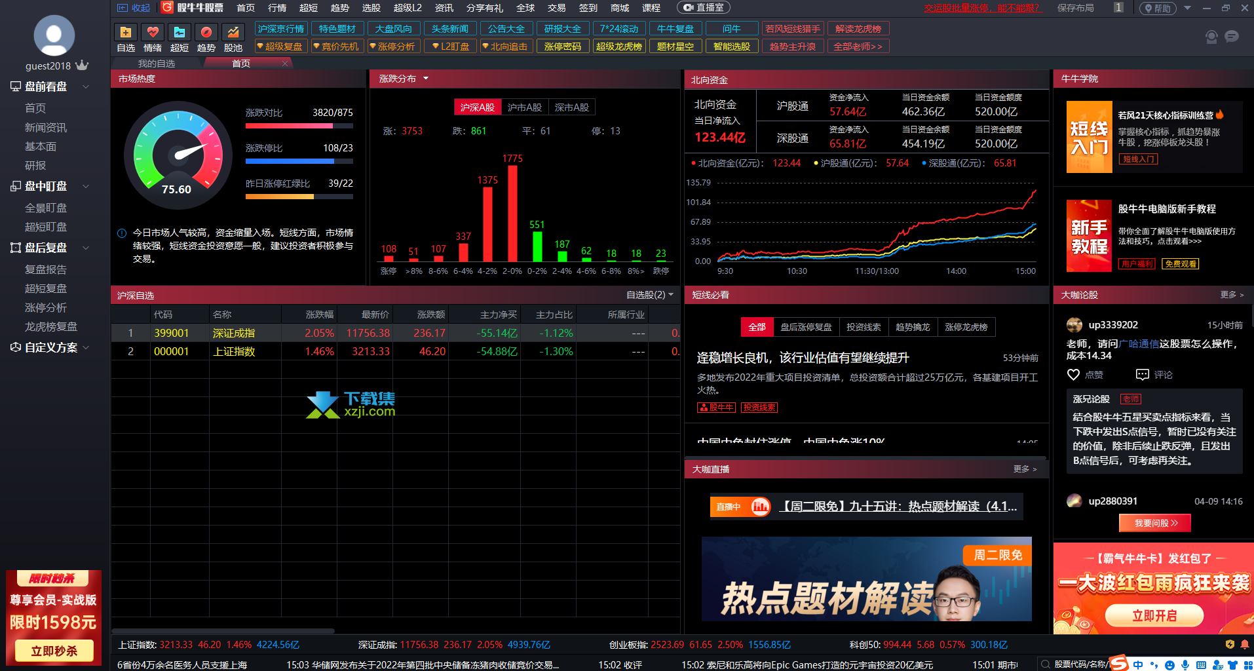Open the 股池 stock pool icon
Screen dimensions: 1254x671
[233, 32]
